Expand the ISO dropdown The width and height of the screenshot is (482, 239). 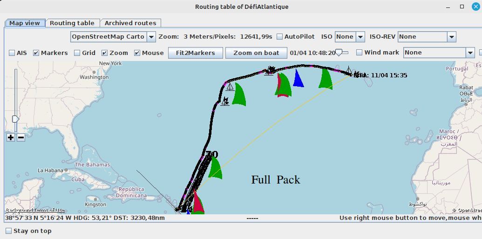(360, 37)
